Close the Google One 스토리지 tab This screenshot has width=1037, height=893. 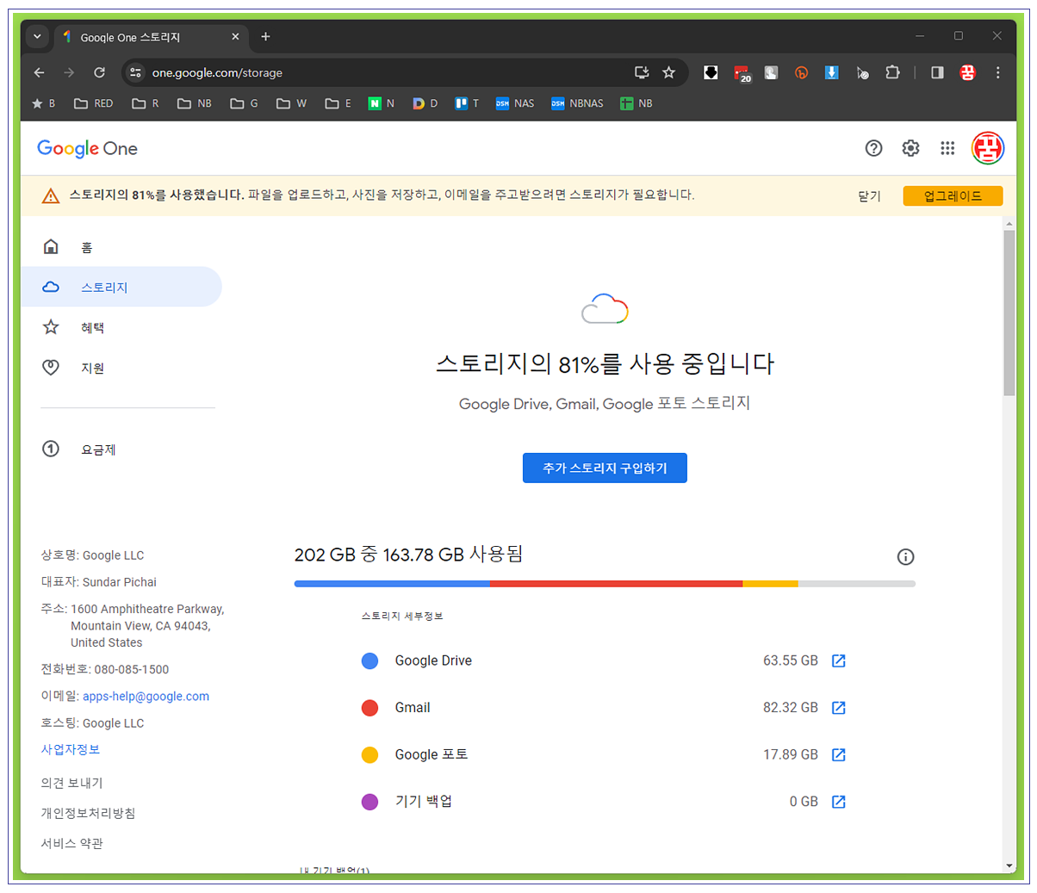235,37
